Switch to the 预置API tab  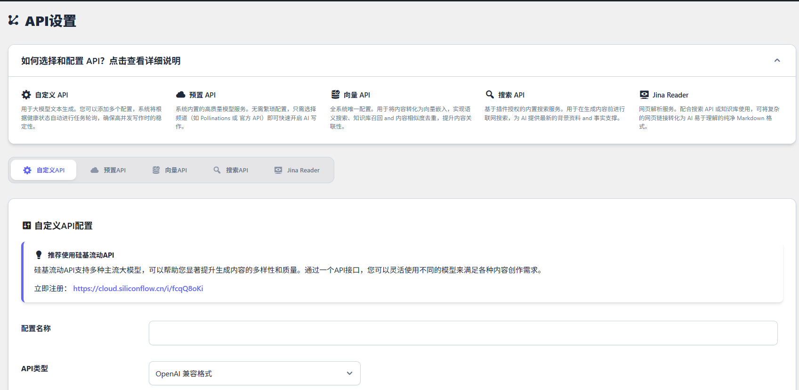108,170
